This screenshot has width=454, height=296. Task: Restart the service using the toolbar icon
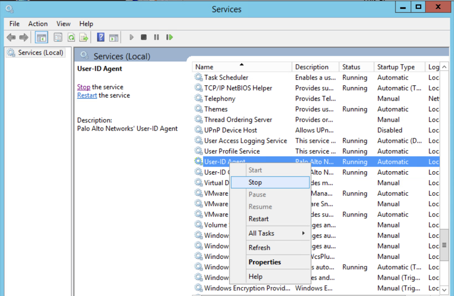click(x=169, y=37)
